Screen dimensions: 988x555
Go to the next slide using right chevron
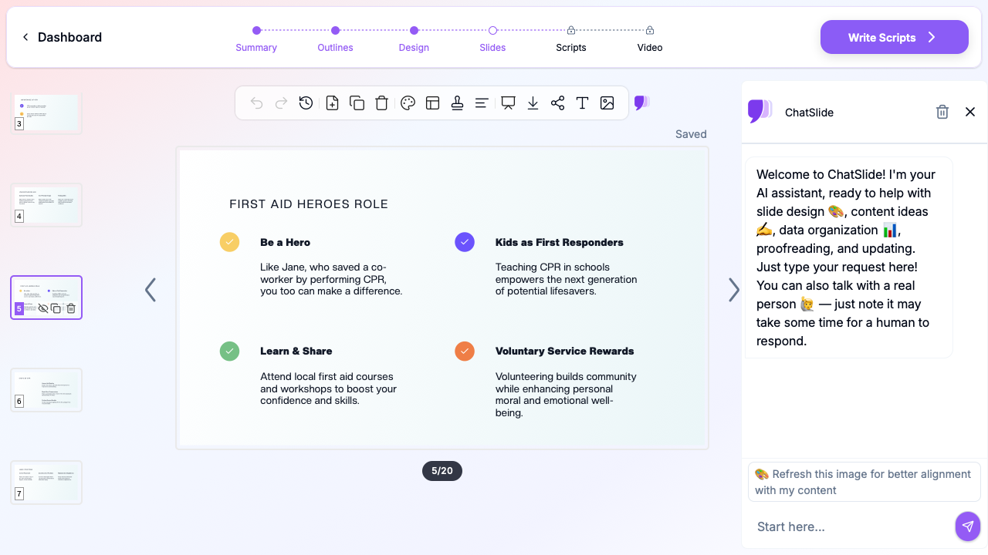(x=733, y=290)
